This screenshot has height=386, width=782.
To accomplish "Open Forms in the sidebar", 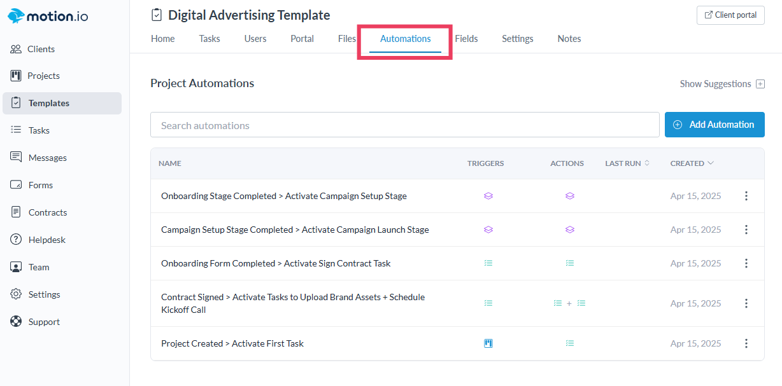I will [x=40, y=185].
